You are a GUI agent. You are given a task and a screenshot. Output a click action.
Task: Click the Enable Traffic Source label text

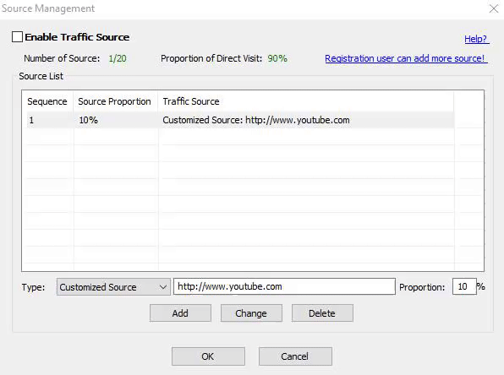(x=77, y=37)
